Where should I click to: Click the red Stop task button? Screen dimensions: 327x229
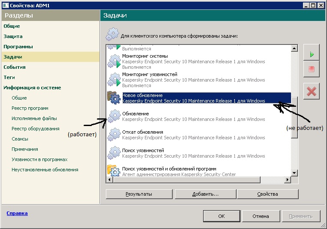coord(312,69)
